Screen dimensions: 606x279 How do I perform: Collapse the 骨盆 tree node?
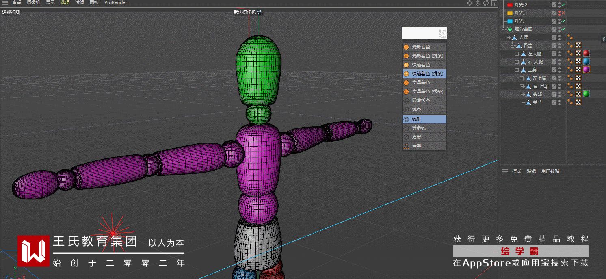pos(513,45)
